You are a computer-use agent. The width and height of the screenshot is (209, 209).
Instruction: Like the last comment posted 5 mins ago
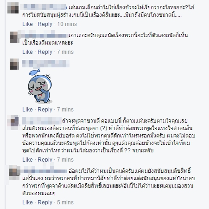pos(27,202)
